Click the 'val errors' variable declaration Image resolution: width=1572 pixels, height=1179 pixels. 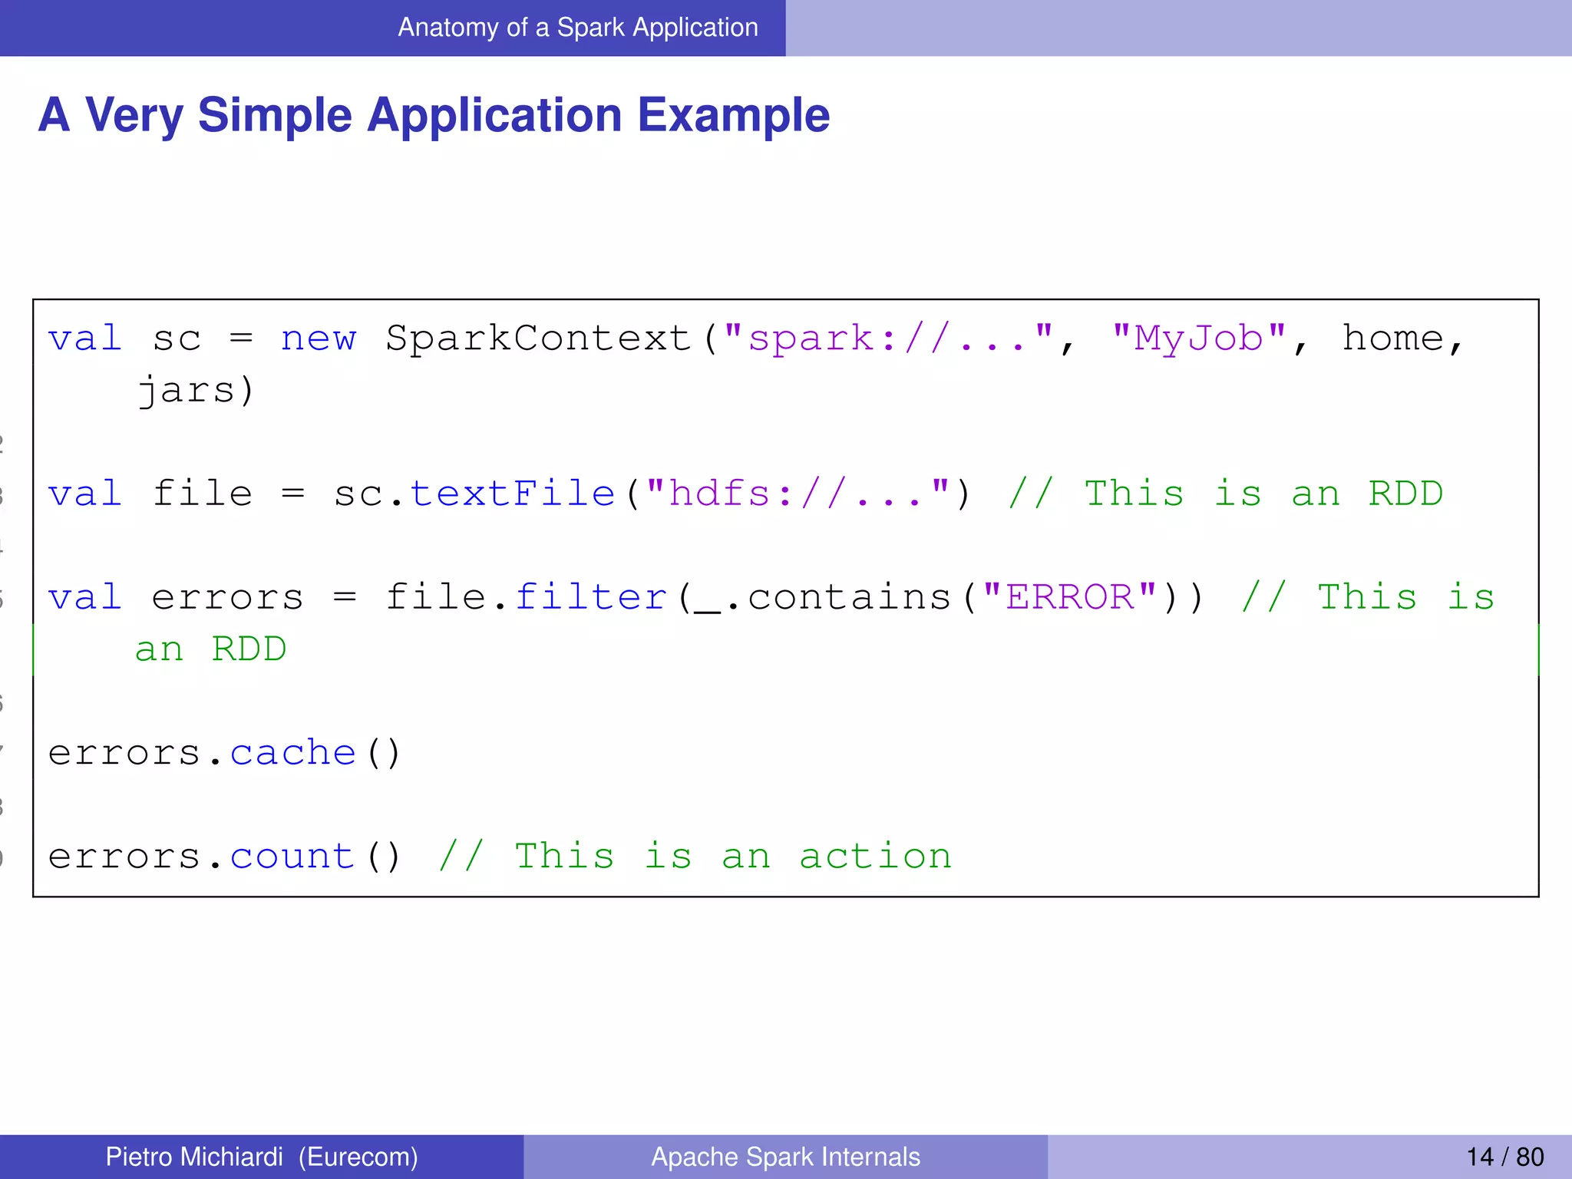(x=175, y=597)
